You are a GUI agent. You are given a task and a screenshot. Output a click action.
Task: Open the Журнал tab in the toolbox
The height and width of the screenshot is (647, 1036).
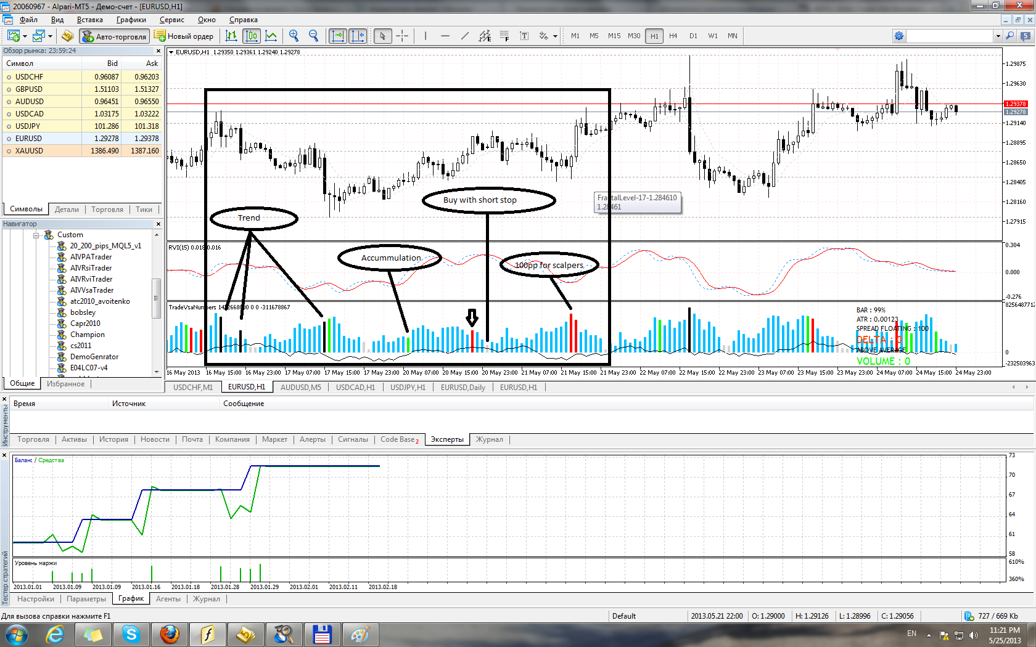tap(489, 439)
